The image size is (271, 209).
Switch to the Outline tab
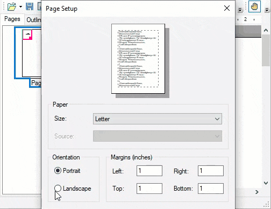point(34,19)
